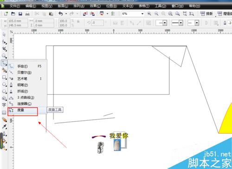
Task: Open the start arrowhead dropdown
Action: click(x=165, y=23)
